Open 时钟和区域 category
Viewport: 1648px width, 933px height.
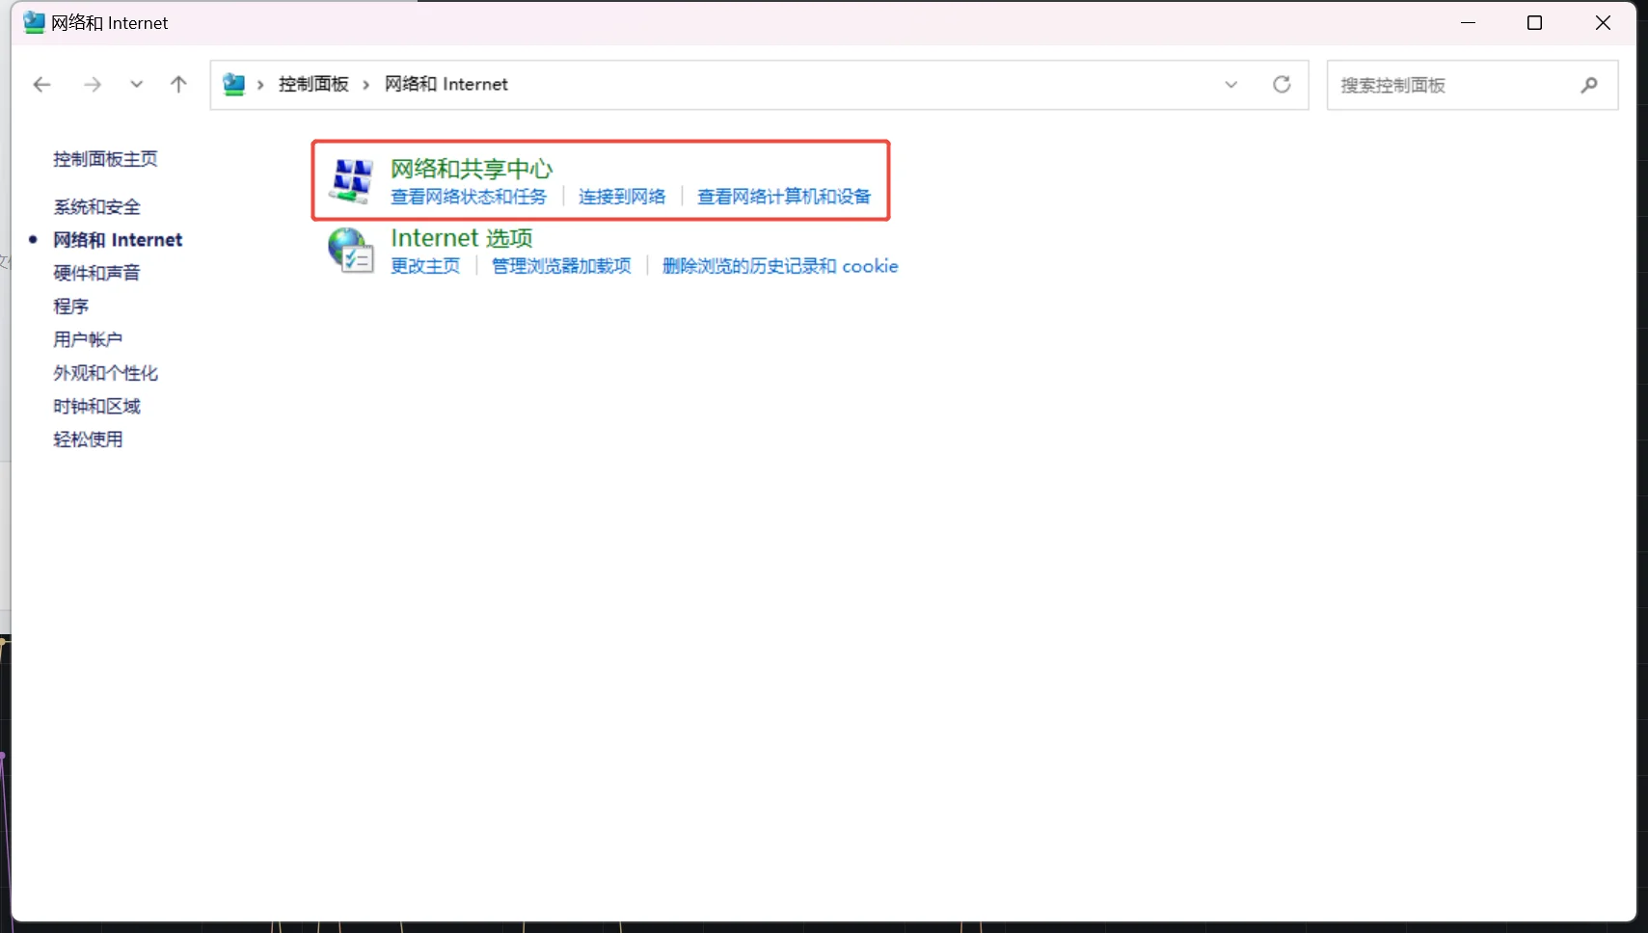96,406
